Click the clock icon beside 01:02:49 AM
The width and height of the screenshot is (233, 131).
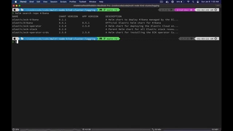216,10
